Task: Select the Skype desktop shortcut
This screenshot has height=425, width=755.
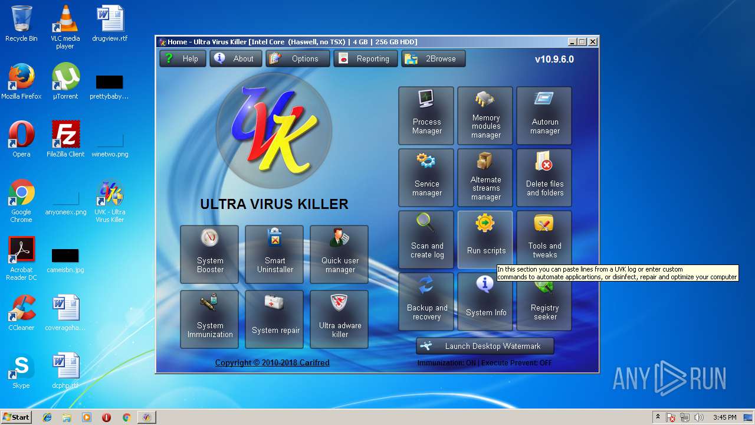Action: click(21, 371)
